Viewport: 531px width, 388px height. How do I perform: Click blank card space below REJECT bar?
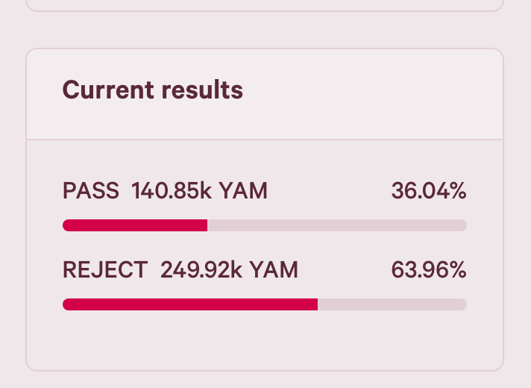pyautogui.click(x=265, y=340)
